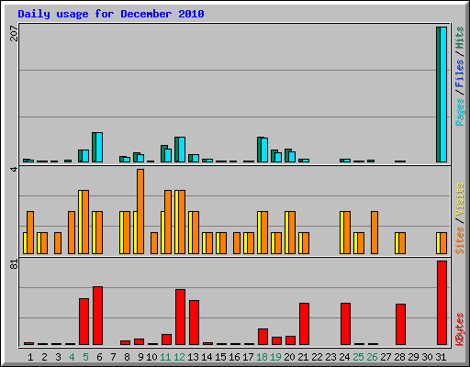Click day label '8' on axis

click(127, 357)
